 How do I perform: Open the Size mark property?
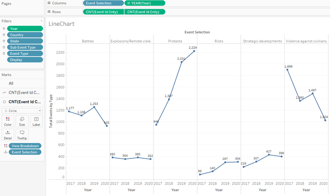click(x=22, y=121)
